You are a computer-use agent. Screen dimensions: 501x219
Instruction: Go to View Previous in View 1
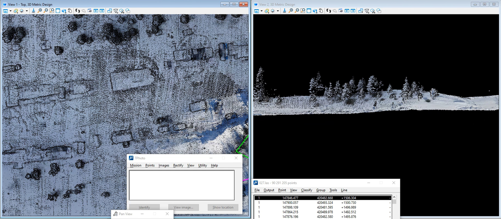96,11
